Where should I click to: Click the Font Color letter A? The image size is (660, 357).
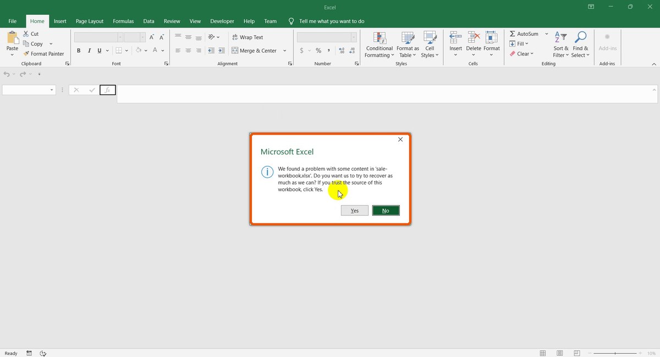[155, 51]
